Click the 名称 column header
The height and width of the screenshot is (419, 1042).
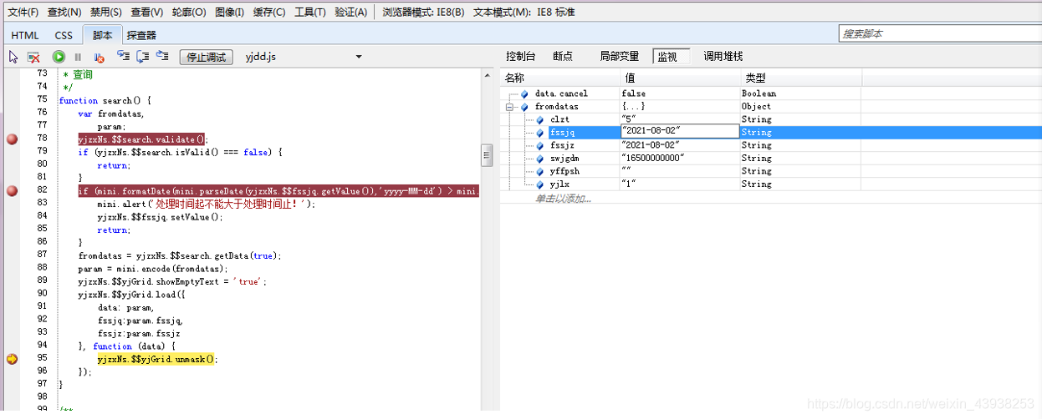[x=559, y=78]
